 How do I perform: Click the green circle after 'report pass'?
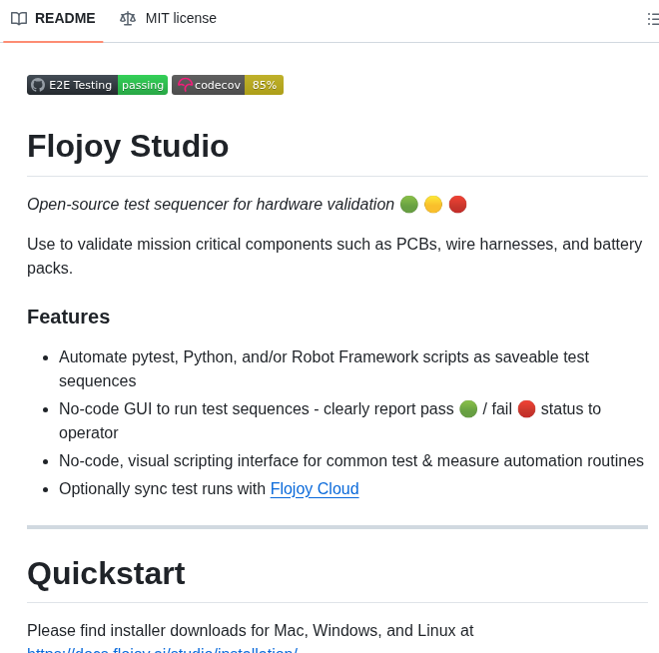[468, 408]
